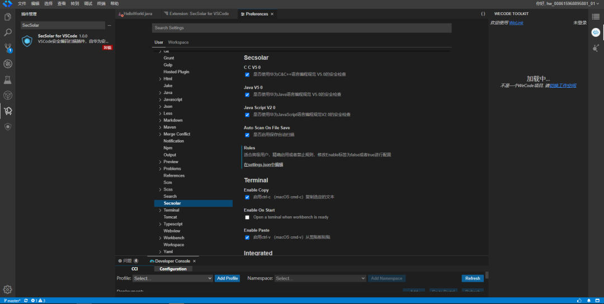Open the Test flask icon in sidebar
Image resolution: width=604 pixels, height=304 pixels.
pos(8,80)
